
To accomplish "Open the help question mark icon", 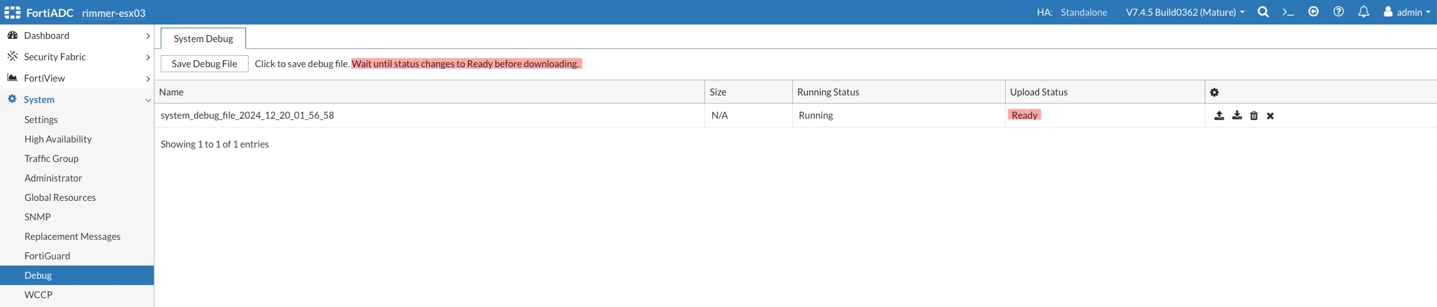I will coord(1338,12).
